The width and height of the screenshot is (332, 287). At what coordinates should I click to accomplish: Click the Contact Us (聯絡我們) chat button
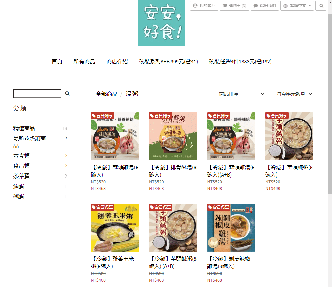click(265, 6)
